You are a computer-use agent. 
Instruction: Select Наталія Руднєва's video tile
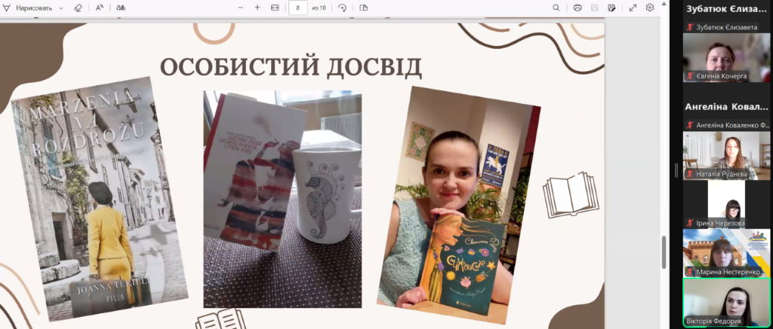pos(727,155)
